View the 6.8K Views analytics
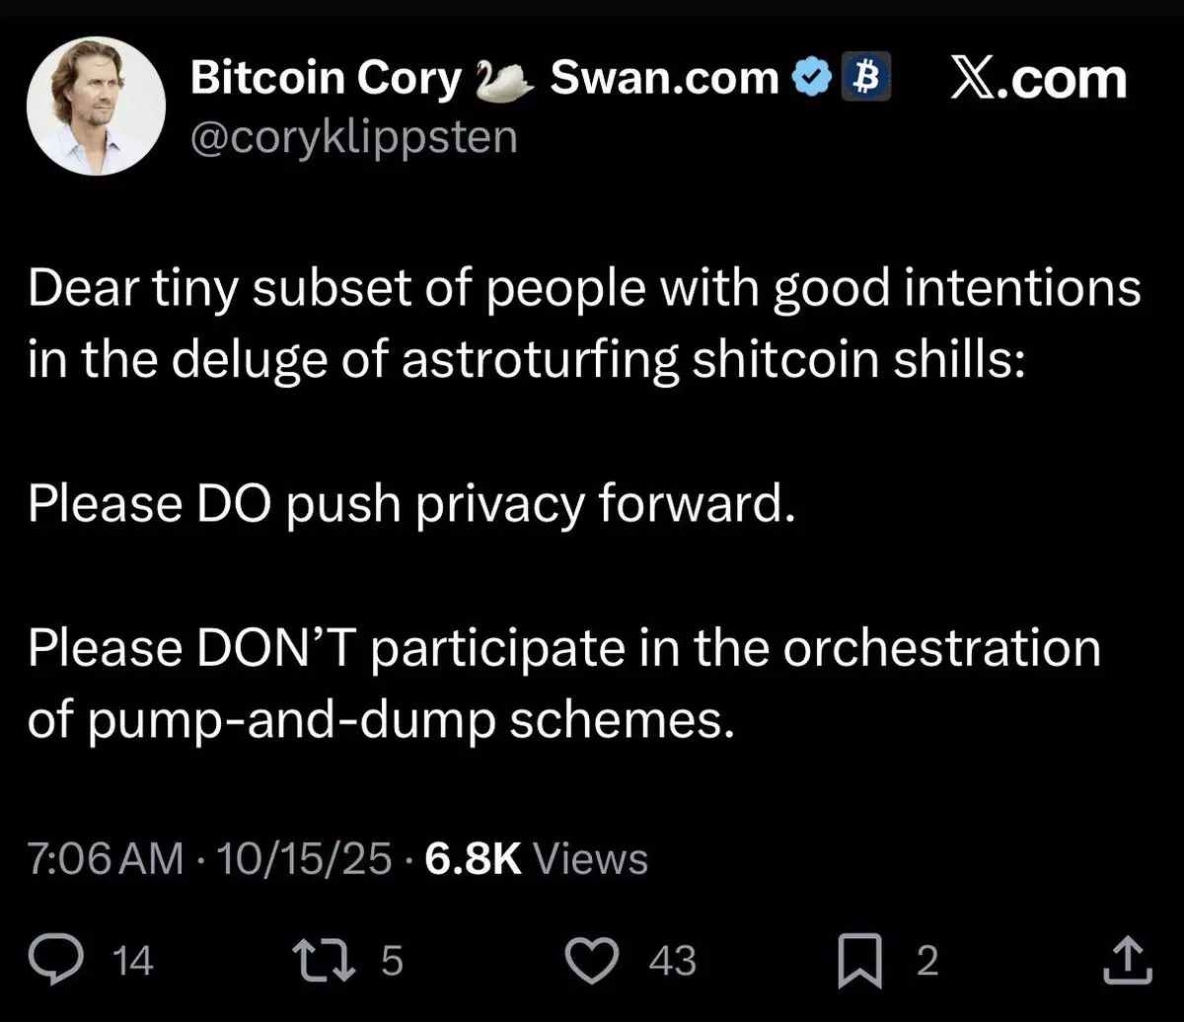 (x=536, y=859)
